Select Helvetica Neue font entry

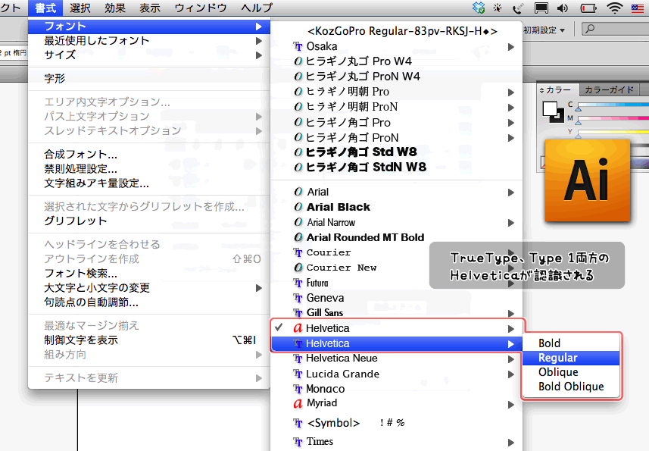pyautogui.click(x=397, y=359)
